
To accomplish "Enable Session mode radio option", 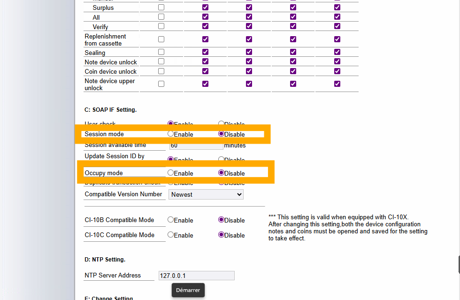I will point(171,134).
